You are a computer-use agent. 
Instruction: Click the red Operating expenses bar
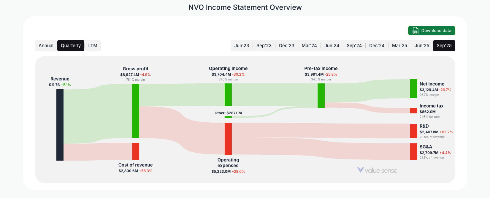click(228, 139)
